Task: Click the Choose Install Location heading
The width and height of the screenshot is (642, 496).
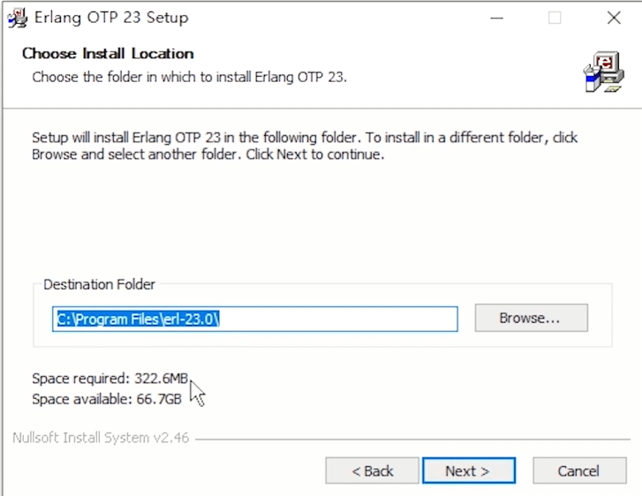Action: tap(108, 54)
